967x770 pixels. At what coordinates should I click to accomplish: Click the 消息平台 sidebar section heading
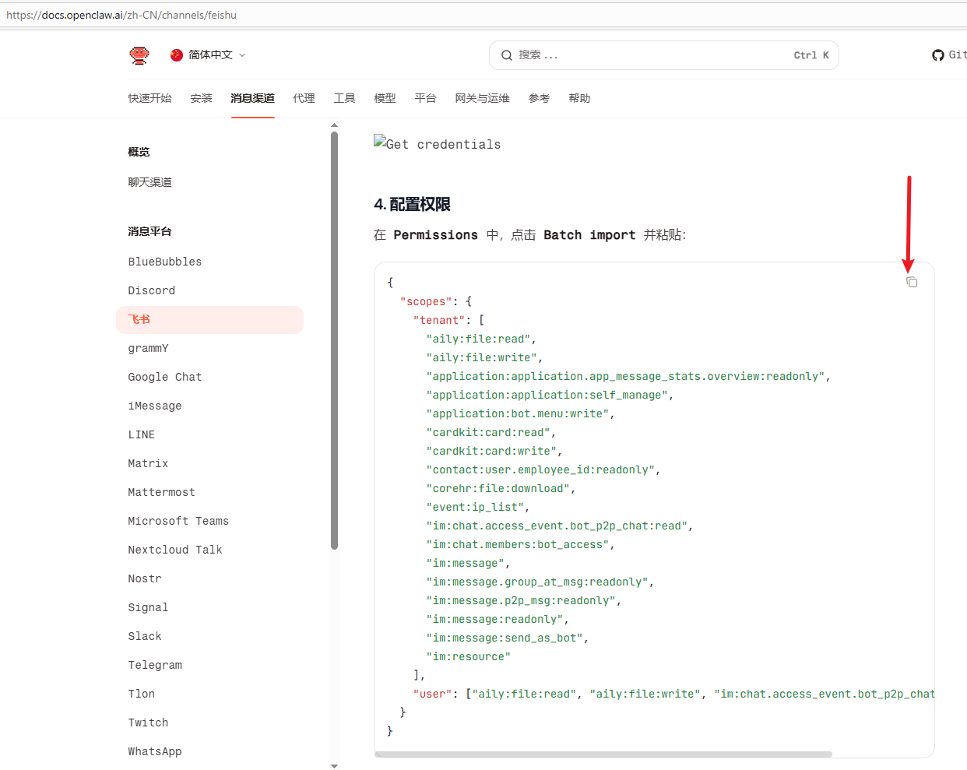[150, 231]
